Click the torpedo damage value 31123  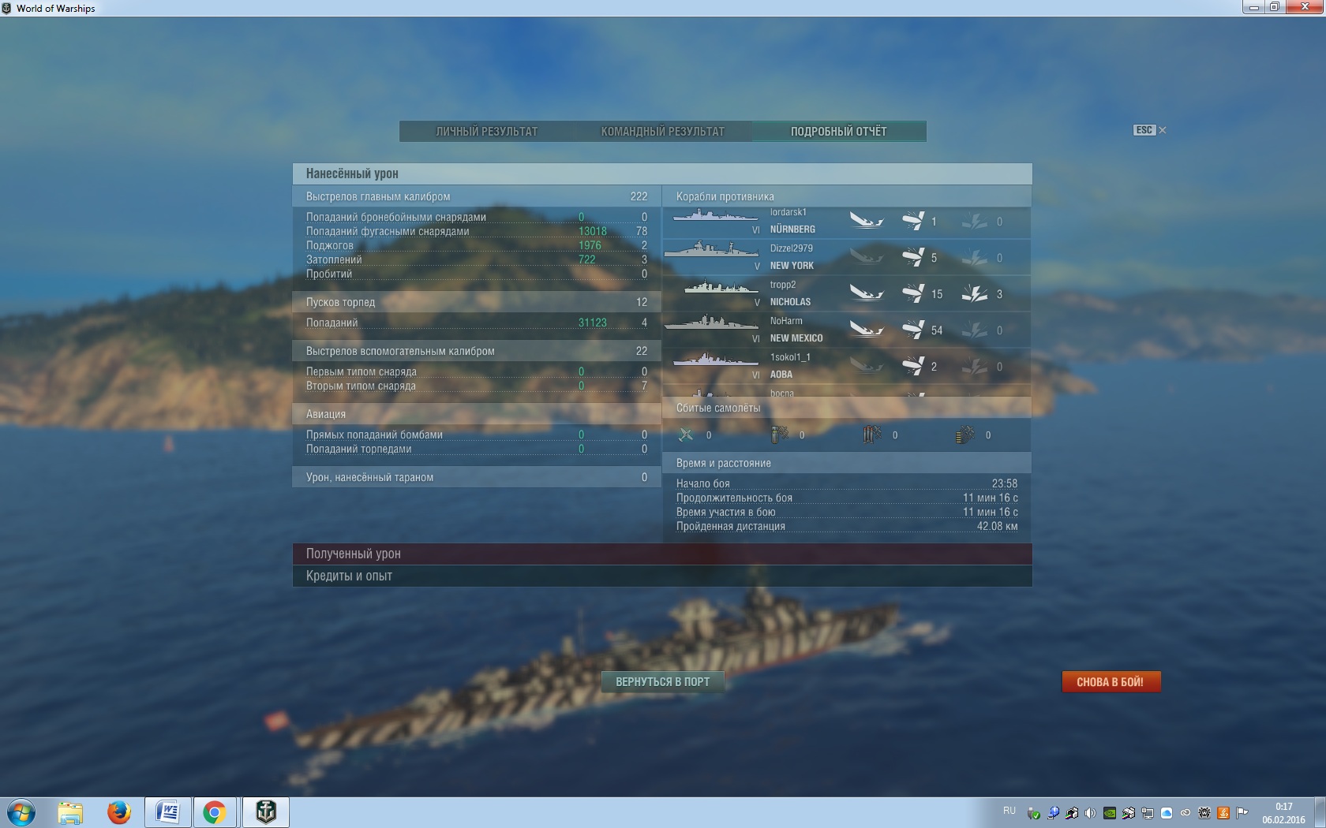click(593, 323)
